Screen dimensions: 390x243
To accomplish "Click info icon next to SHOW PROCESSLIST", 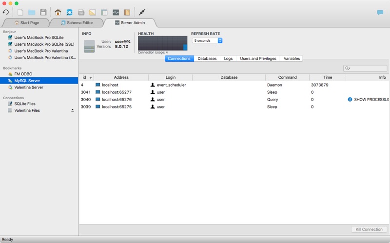I will [350, 100].
